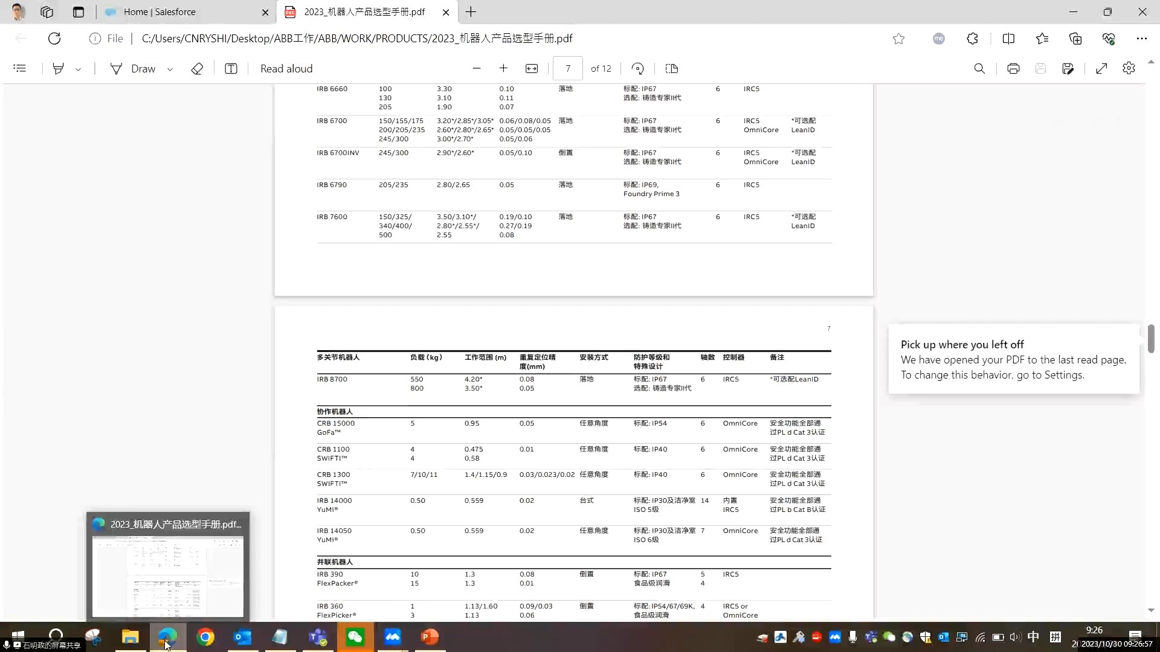1160x652 pixels.
Task: Open the Draw tool options dropdown
Action: (x=170, y=69)
